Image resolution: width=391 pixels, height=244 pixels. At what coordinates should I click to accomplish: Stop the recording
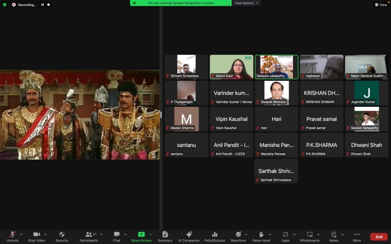click(48, 5)
